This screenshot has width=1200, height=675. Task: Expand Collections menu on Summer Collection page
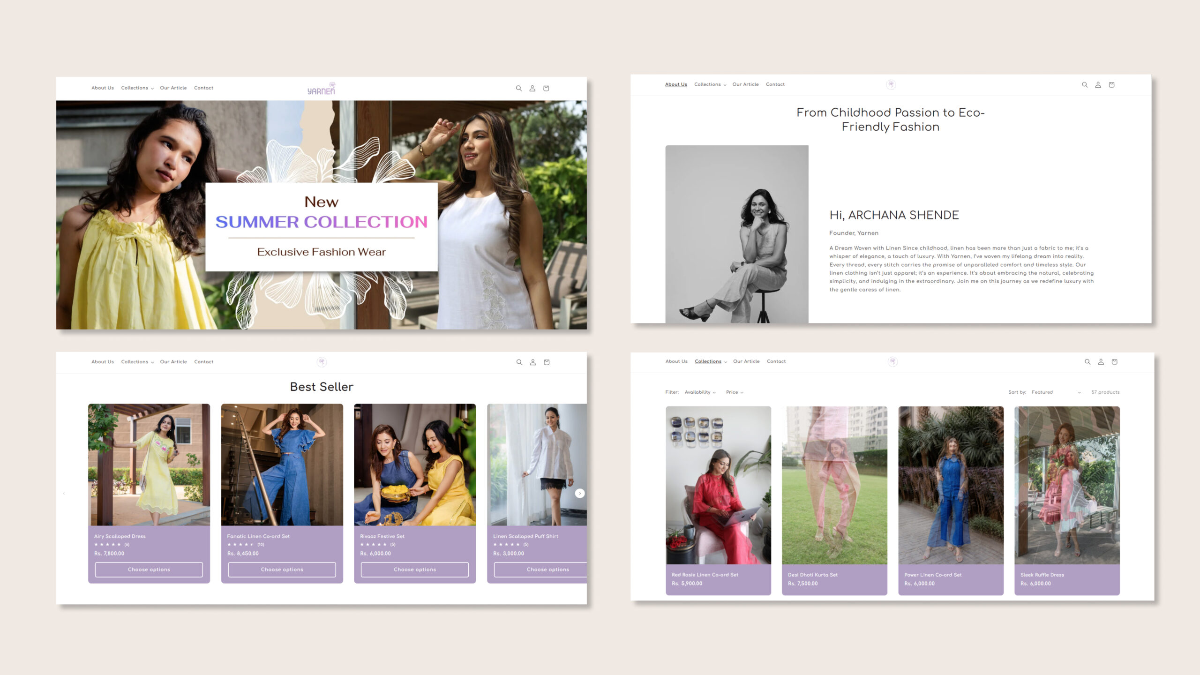pos(137,88)
